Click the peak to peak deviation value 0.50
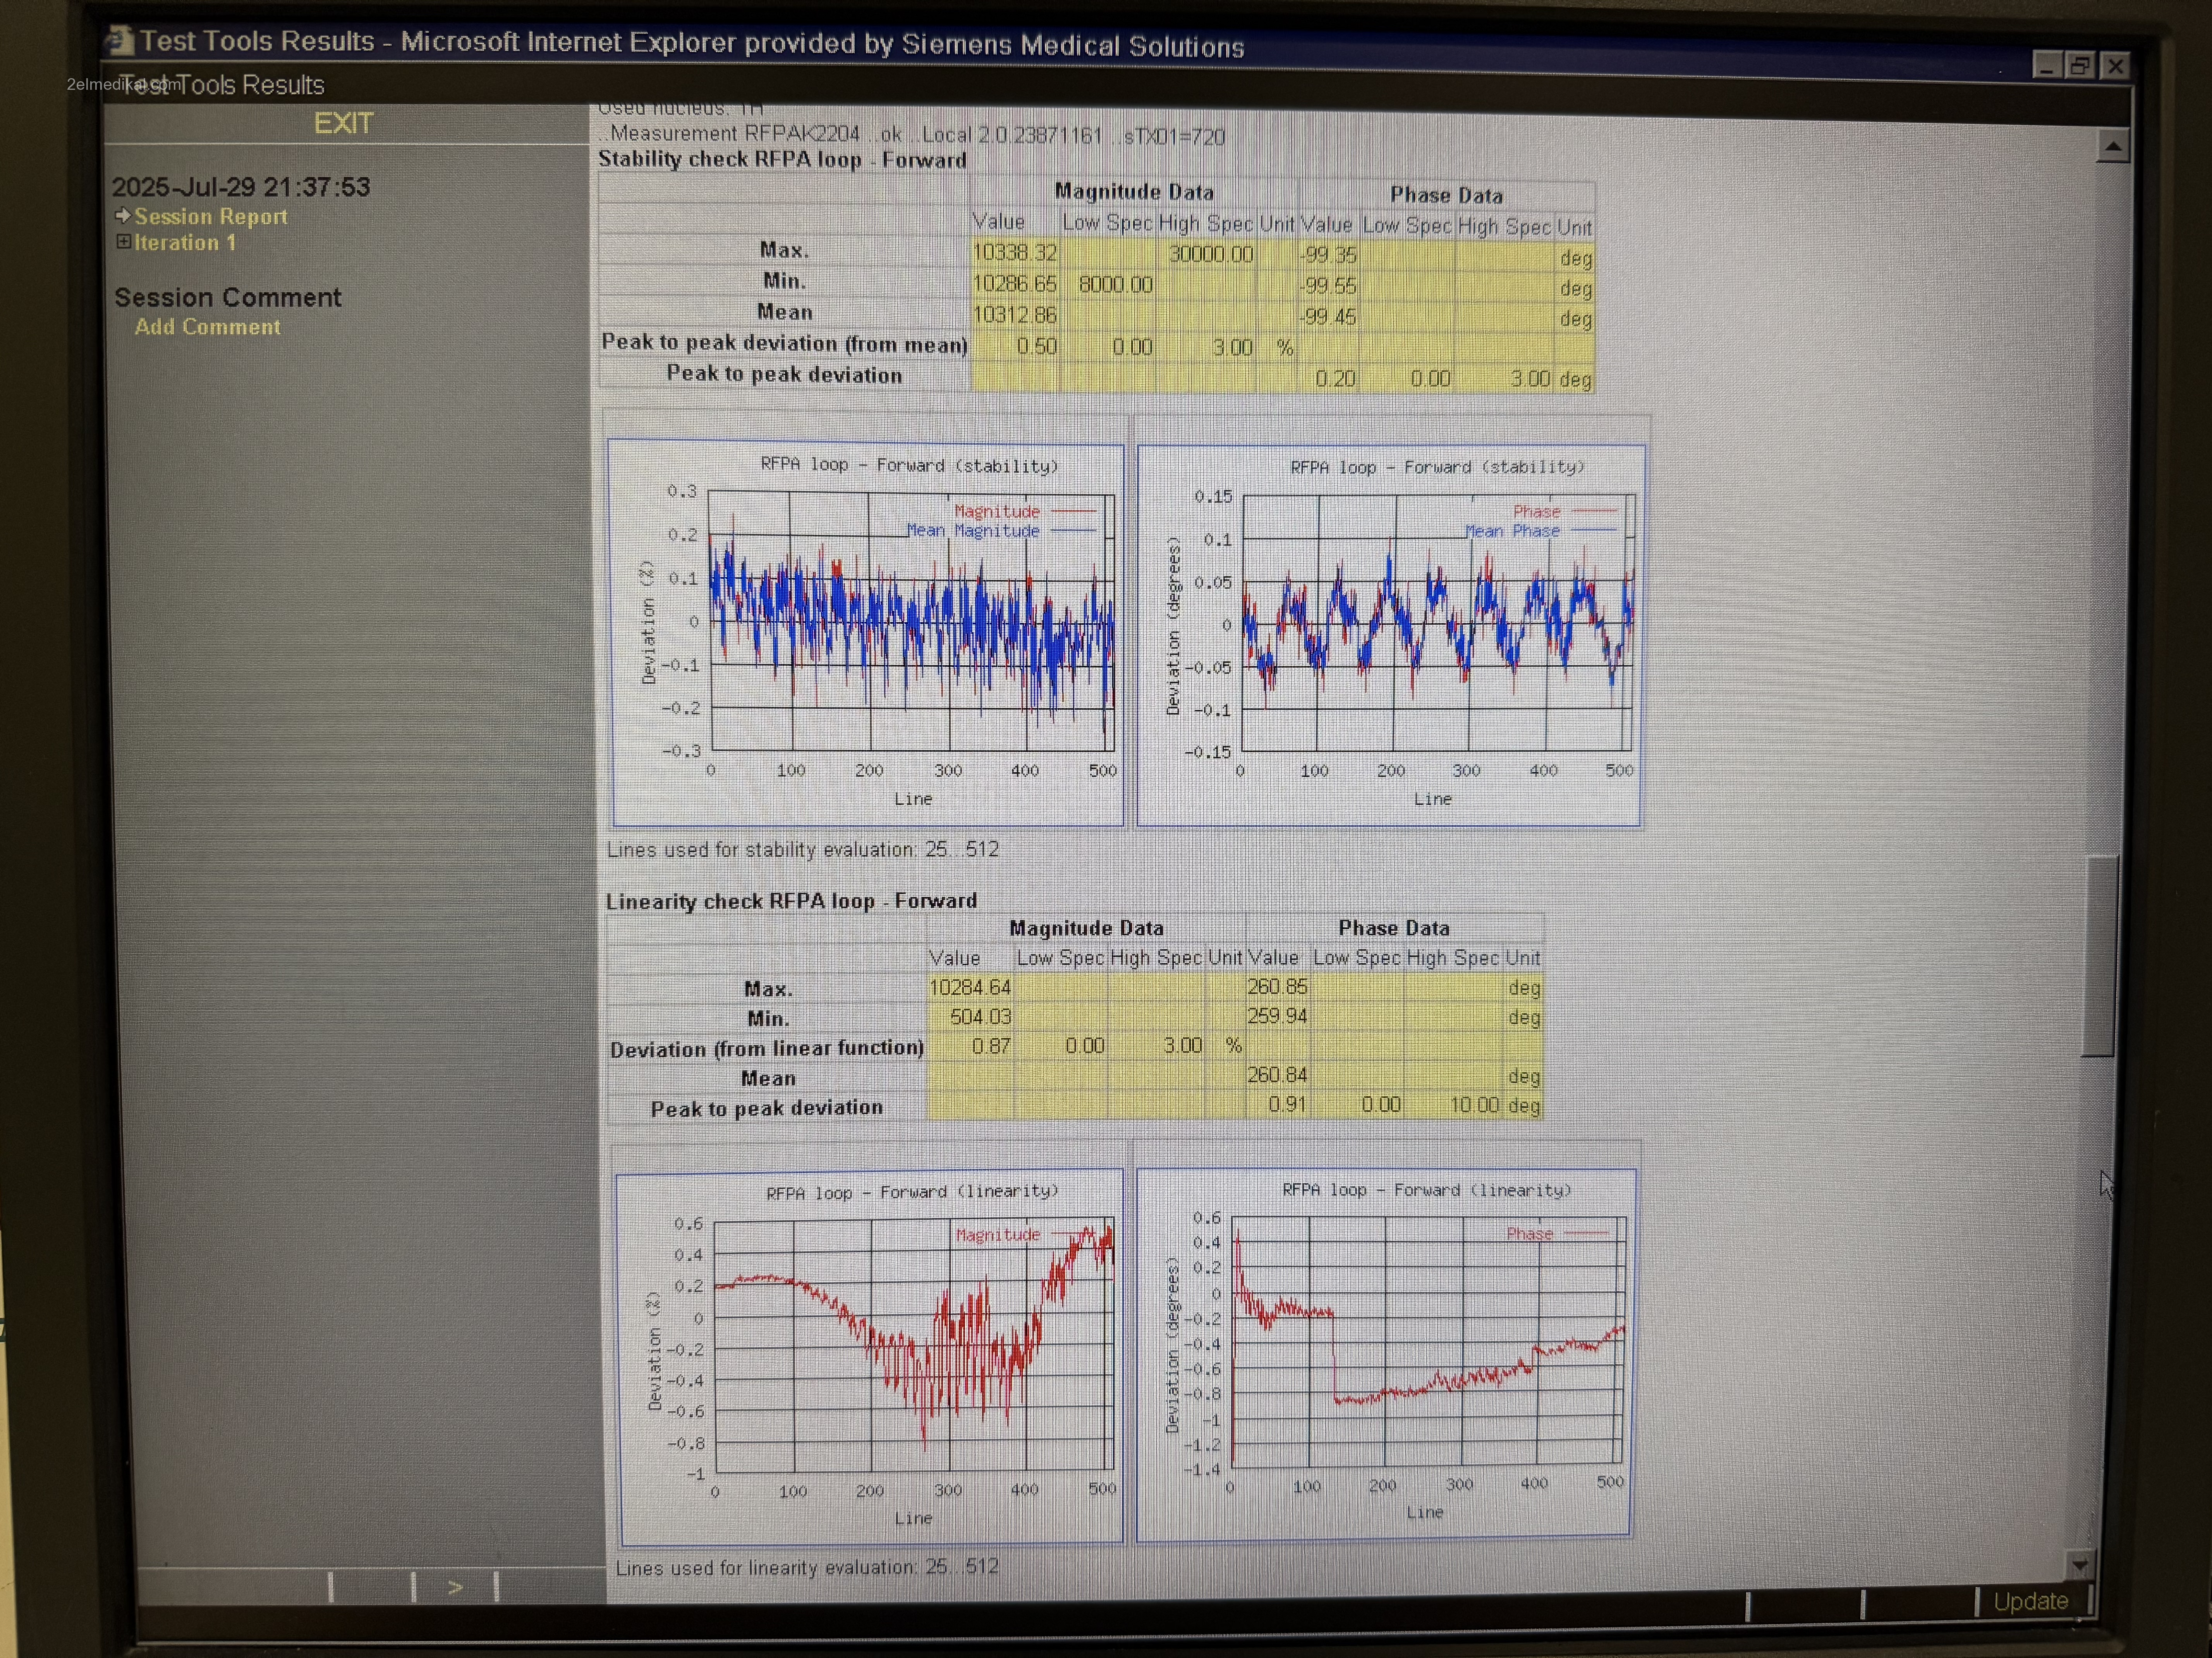The width and height of the screenshot is (2212, 1658). [1037, 347]
